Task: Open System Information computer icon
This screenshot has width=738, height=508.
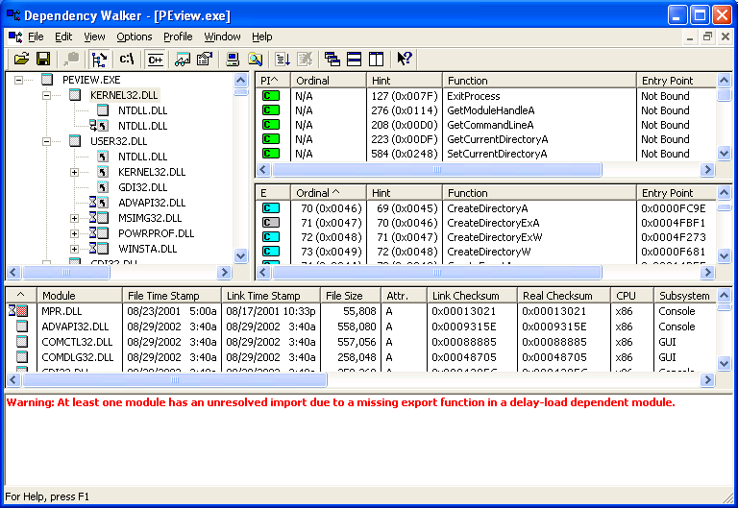Action: [x=233, y=60]
